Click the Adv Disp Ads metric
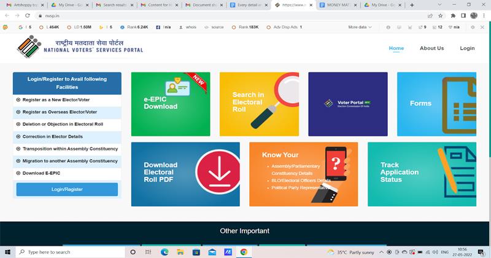491x258 pixels. tap(284, 27)
